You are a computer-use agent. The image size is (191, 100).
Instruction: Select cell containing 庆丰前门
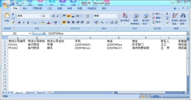click(146, 45)
